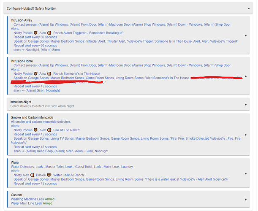Click the Water section heading
This screenshot has height=211, width=258.
[15, 162]
